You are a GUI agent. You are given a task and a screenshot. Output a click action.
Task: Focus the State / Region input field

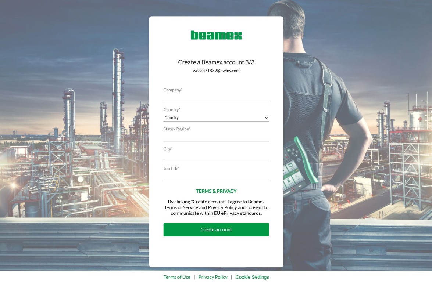(x=216, y=137)
